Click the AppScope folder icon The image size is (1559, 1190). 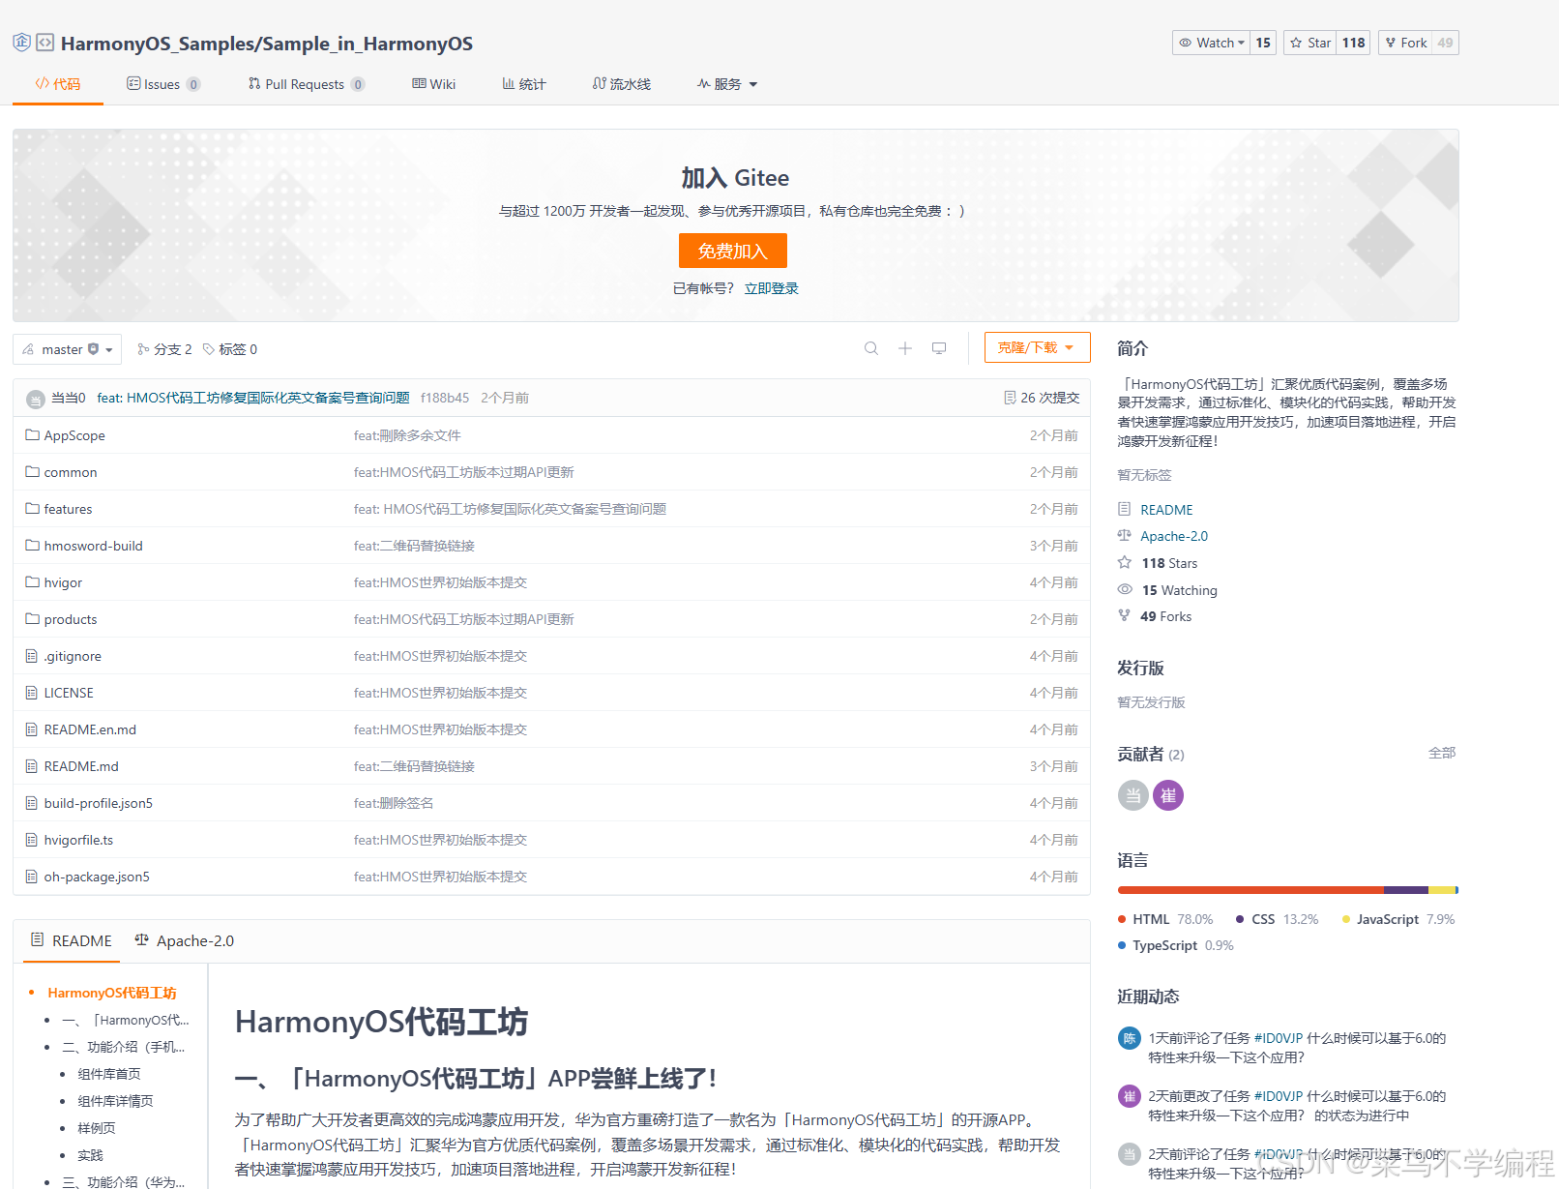[32, 435]
